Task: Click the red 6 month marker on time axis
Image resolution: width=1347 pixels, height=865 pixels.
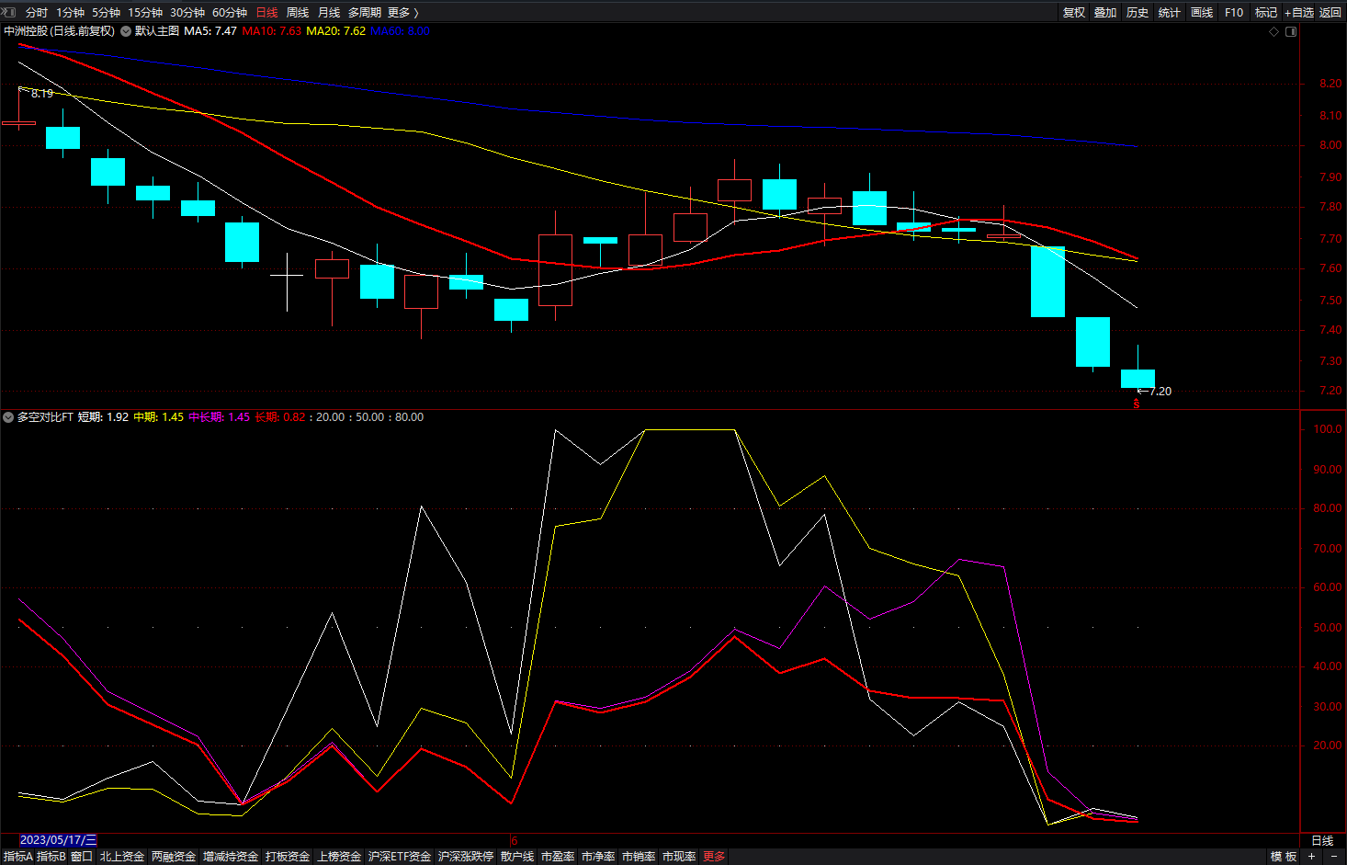Action: (x=515, y=841)
